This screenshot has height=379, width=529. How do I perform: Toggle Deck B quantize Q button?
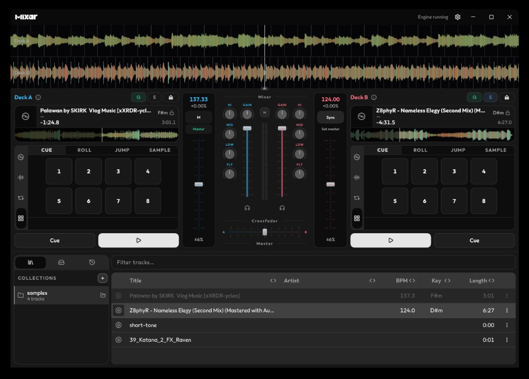tap(474, 97)
